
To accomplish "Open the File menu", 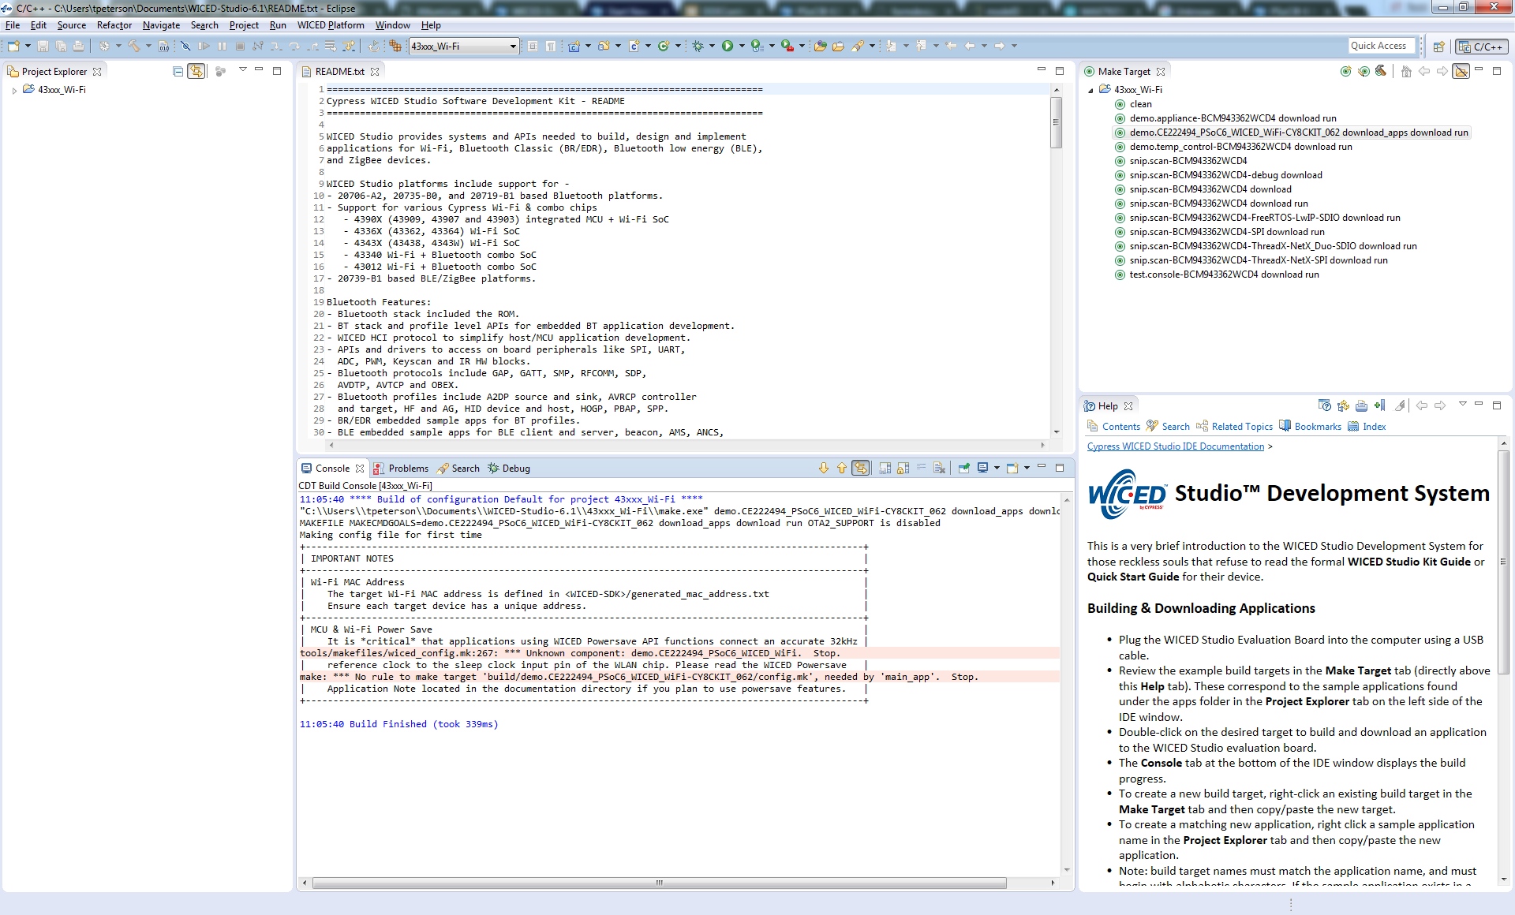I will 13,25.
